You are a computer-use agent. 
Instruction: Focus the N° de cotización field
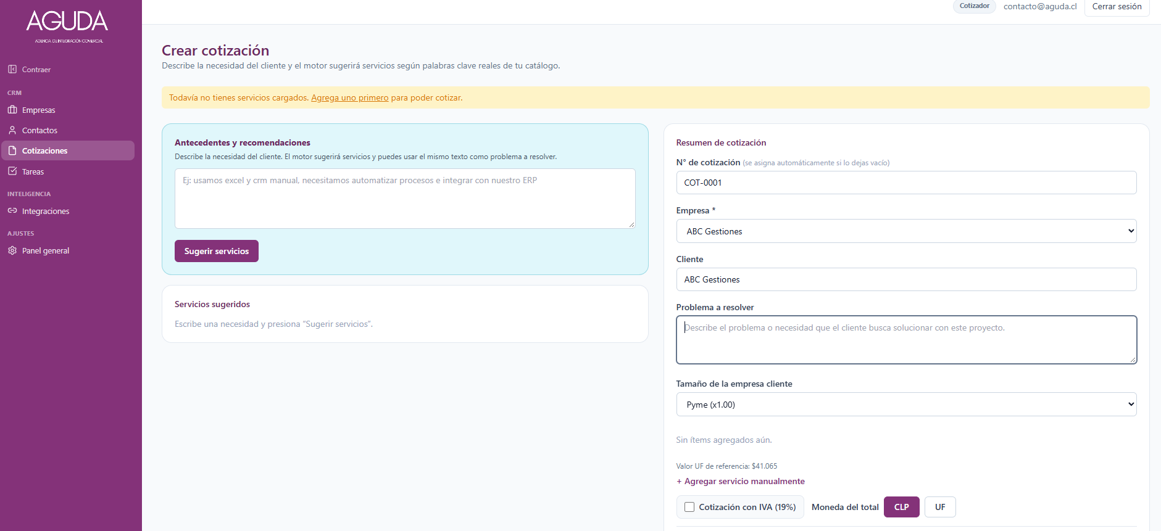906,183
